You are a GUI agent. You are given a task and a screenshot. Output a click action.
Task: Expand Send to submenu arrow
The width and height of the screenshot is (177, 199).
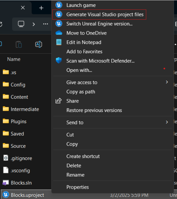click(x=167, y=122)
